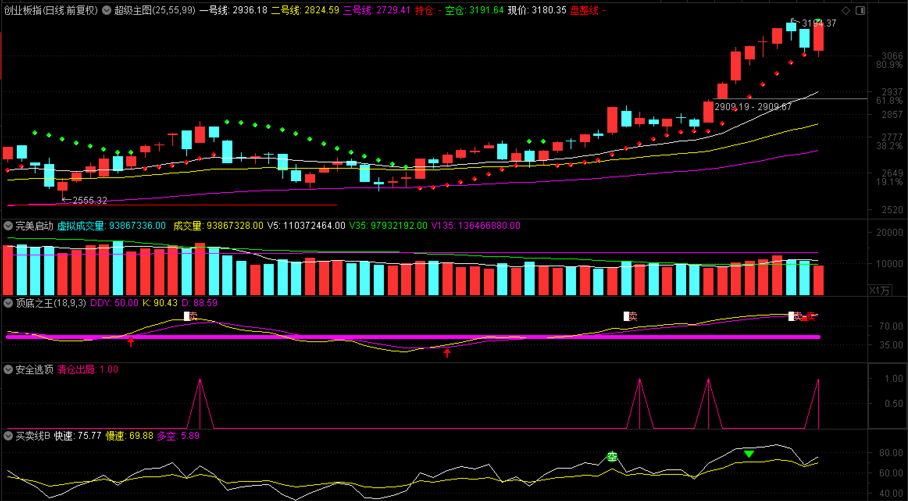Open the 买卖线B indicator dropdown arrow

coord(8,436)
